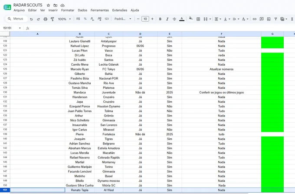This screenshot has width=295, height=194.
Task: Select column F header
Action: click(221, 34)
